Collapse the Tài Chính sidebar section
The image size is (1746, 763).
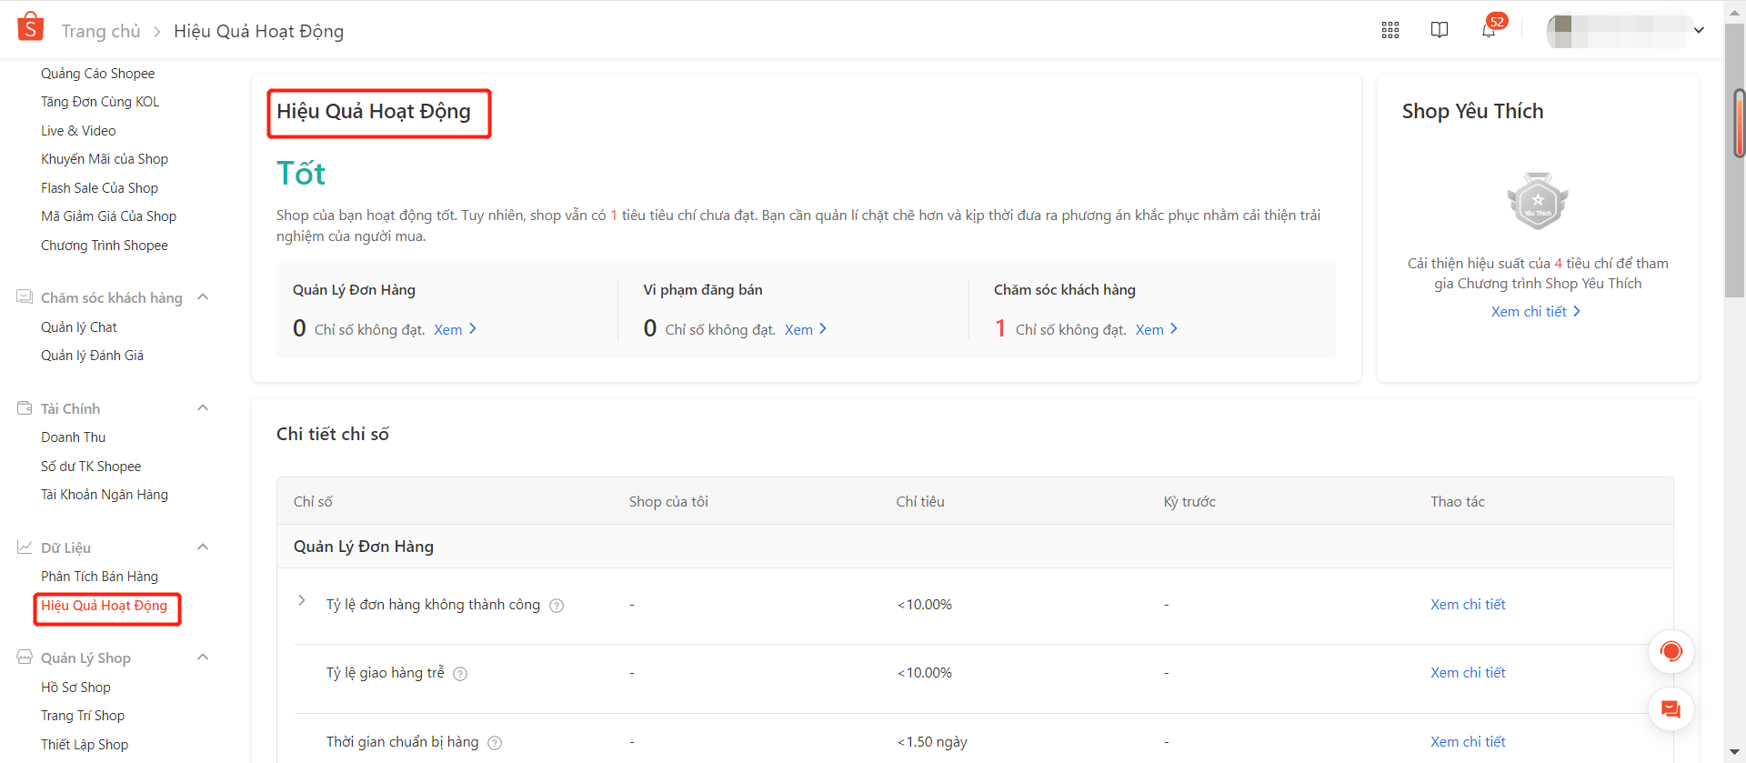[203, 408]
